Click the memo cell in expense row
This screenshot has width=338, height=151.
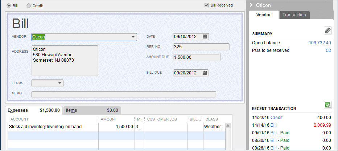point(140,127)
